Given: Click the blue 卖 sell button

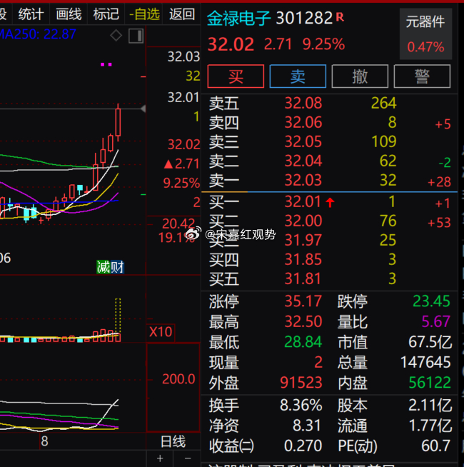Looking at the screenshot, I should pos(298,76).
